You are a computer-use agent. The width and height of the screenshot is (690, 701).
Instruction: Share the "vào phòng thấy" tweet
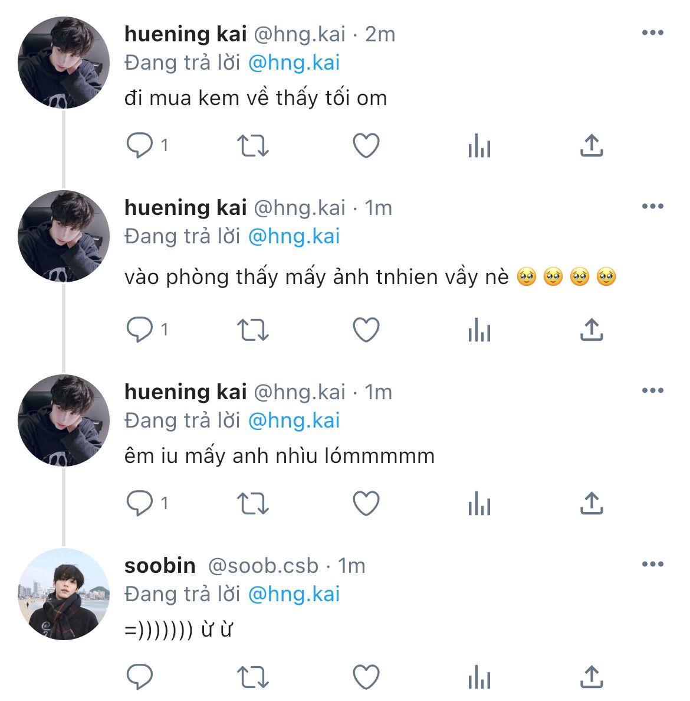click(x=592, y=330)
